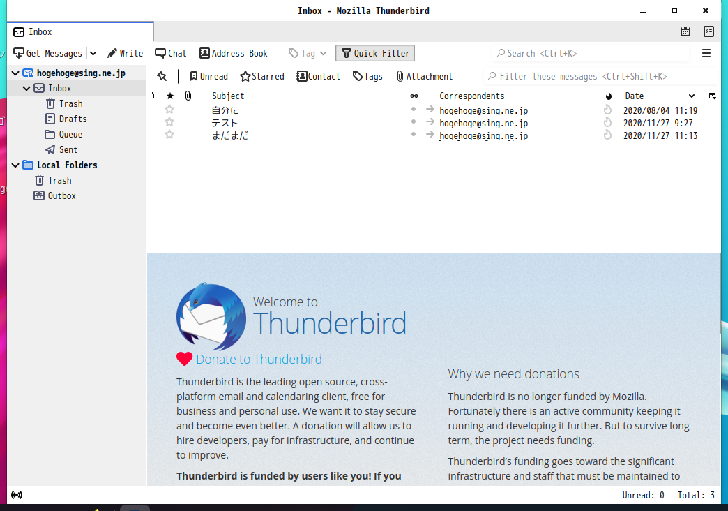Select Local Folders entry

click(x=67, y=165)
